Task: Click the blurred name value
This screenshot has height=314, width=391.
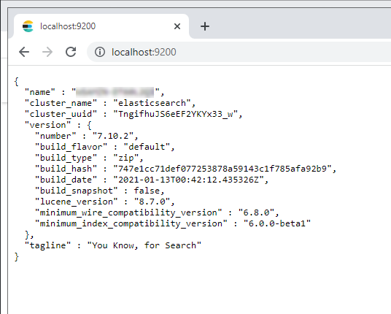Action: (x=115, y=92)
